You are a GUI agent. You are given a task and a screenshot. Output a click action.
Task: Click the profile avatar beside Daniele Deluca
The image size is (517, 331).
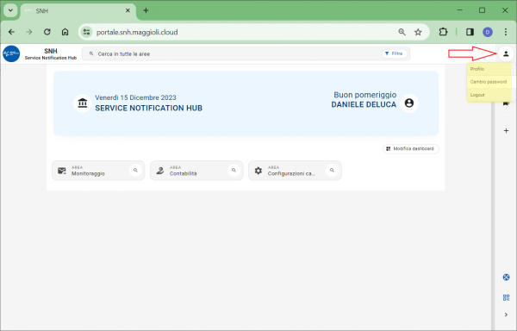pos(409,103)
